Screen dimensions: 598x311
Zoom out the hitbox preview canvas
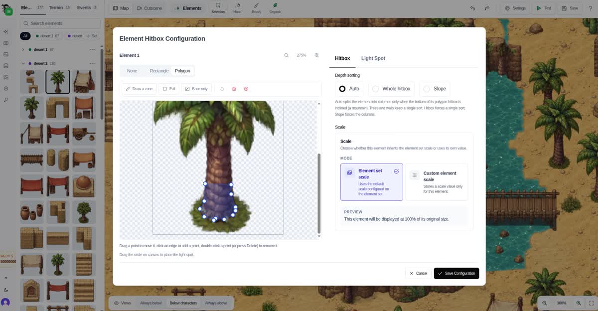pos(287,55)
